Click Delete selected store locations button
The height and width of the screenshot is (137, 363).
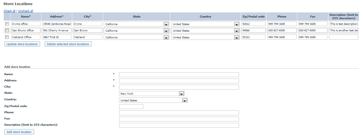tap(68, 44)
